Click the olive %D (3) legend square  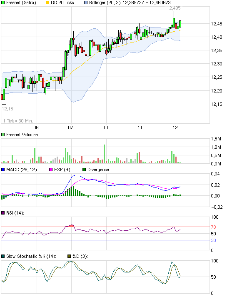69,256
